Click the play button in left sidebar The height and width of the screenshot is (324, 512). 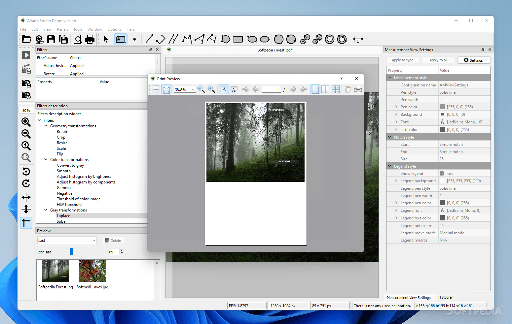pos(26,55)
